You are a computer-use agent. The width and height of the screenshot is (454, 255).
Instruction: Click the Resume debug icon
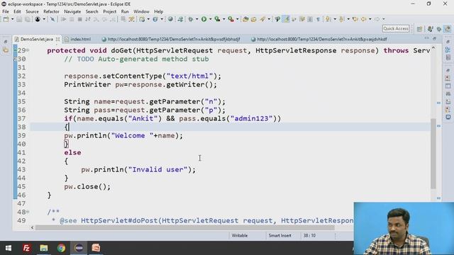click(x=63, y=19)
